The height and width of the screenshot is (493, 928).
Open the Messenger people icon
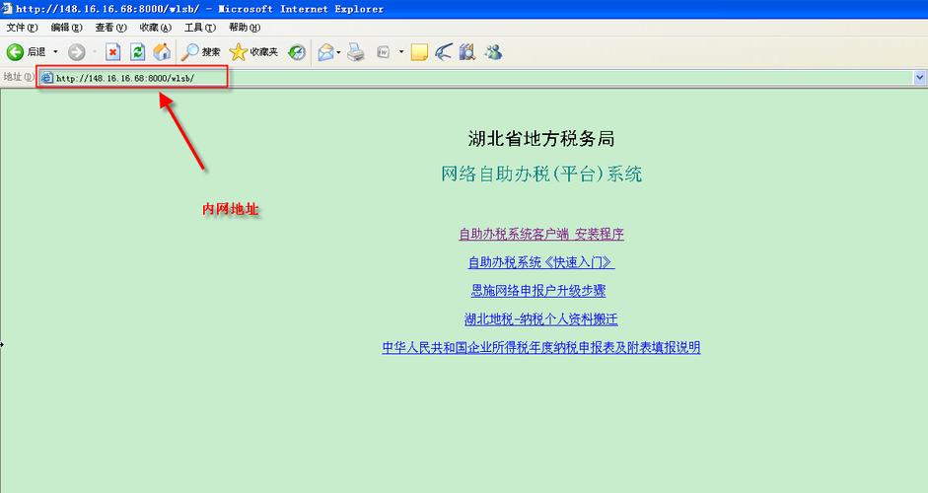(492, 52)
